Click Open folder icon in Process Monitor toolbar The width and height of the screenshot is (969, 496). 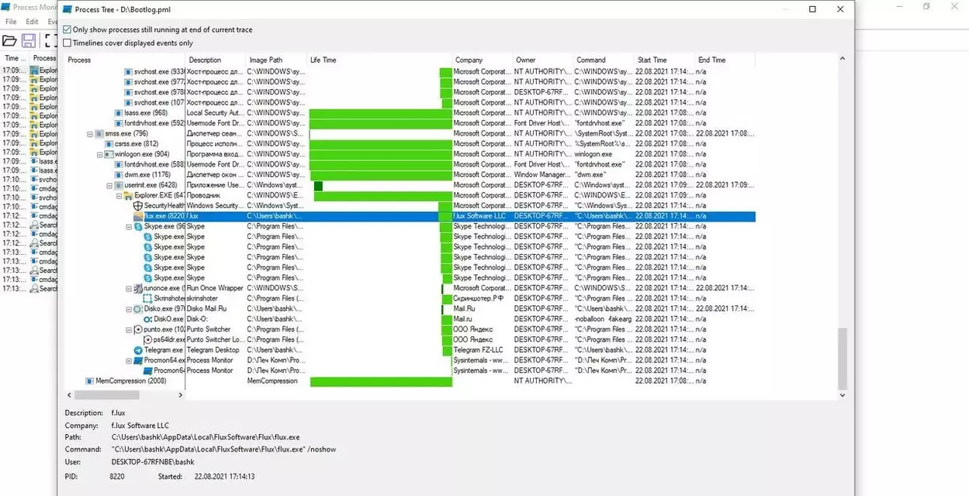pyautogui.click(x=10, y=40)
